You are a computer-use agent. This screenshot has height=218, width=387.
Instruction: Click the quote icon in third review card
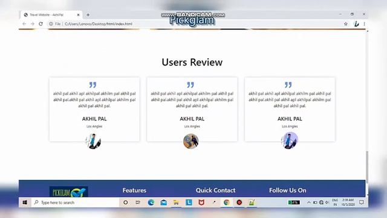[x=288, y=85]
